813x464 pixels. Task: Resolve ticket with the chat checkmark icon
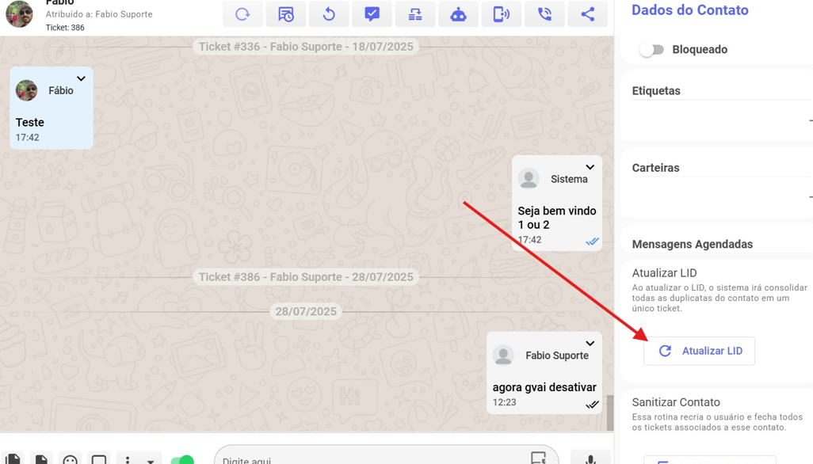(372, 14)
